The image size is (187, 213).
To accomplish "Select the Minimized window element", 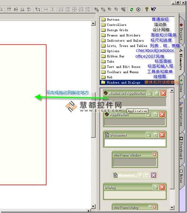I will coord(135,175).
